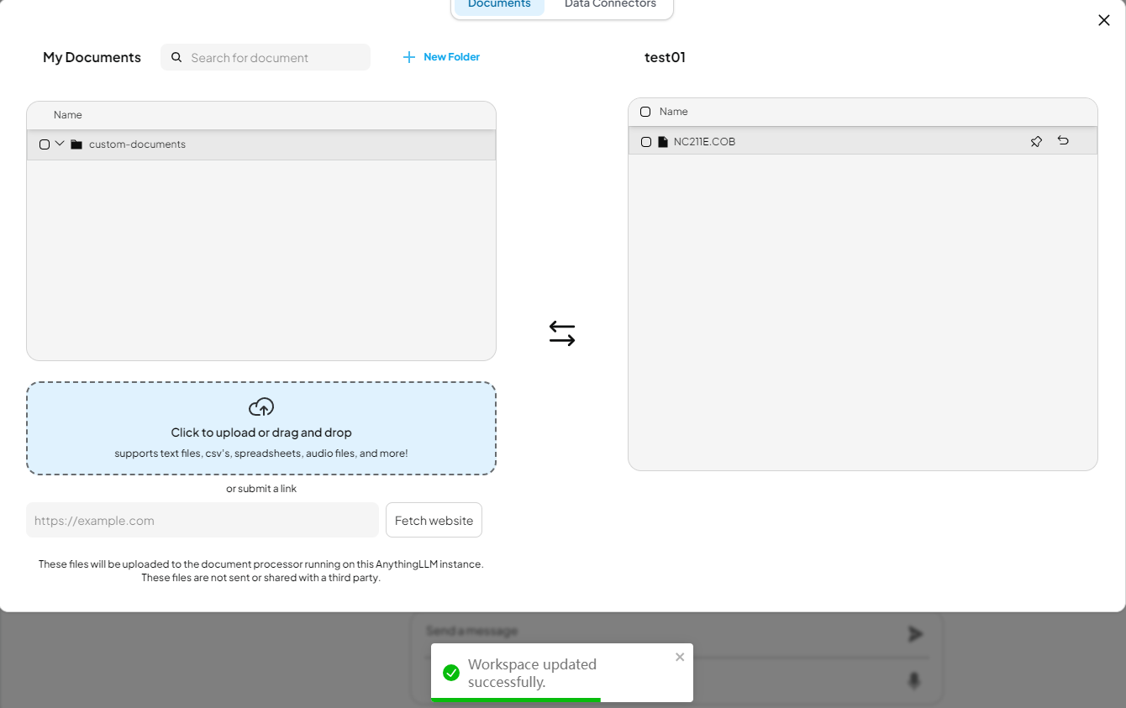Select the custom-documents folder name
The height and width of the screenshot is (708, 1126).
click(137, 144)
